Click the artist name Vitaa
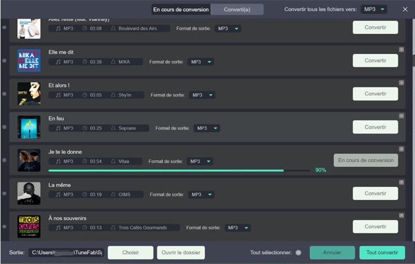The image size is (415, 264). pos(123,161)
